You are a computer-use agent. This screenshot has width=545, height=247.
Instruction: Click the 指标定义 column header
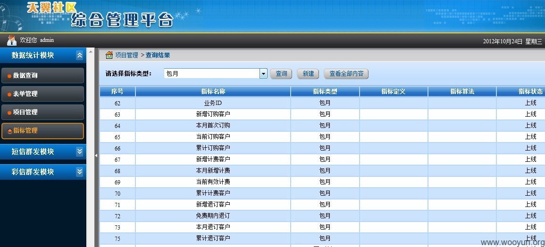pos(394,91)
